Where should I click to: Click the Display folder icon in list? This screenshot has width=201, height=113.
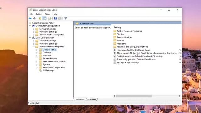(x=115, y=34)
